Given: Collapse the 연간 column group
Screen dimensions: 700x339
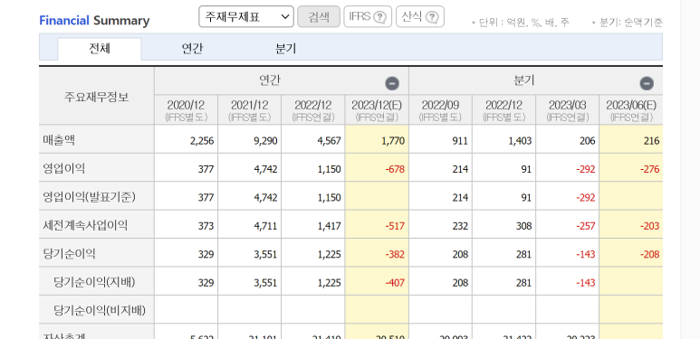Looking at the screenshot, I should coord(392,84).
